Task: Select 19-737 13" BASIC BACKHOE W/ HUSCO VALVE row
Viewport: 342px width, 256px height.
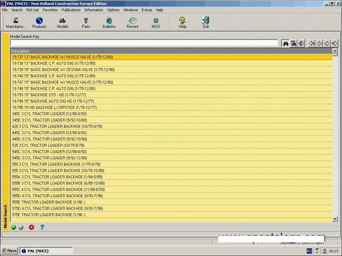Action: [x=171, y=57]
